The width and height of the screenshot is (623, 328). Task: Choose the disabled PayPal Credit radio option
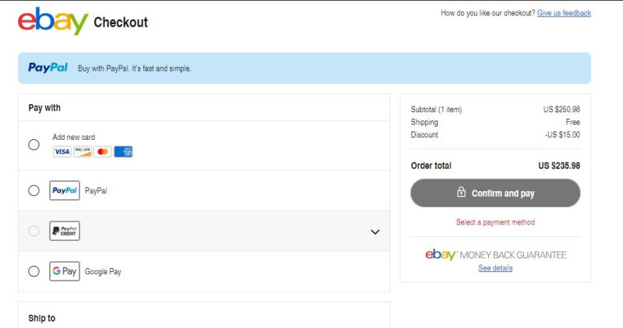(33, 231)
